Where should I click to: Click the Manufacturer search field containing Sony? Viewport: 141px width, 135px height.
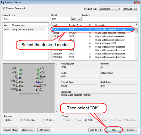[x=26, y=19]
